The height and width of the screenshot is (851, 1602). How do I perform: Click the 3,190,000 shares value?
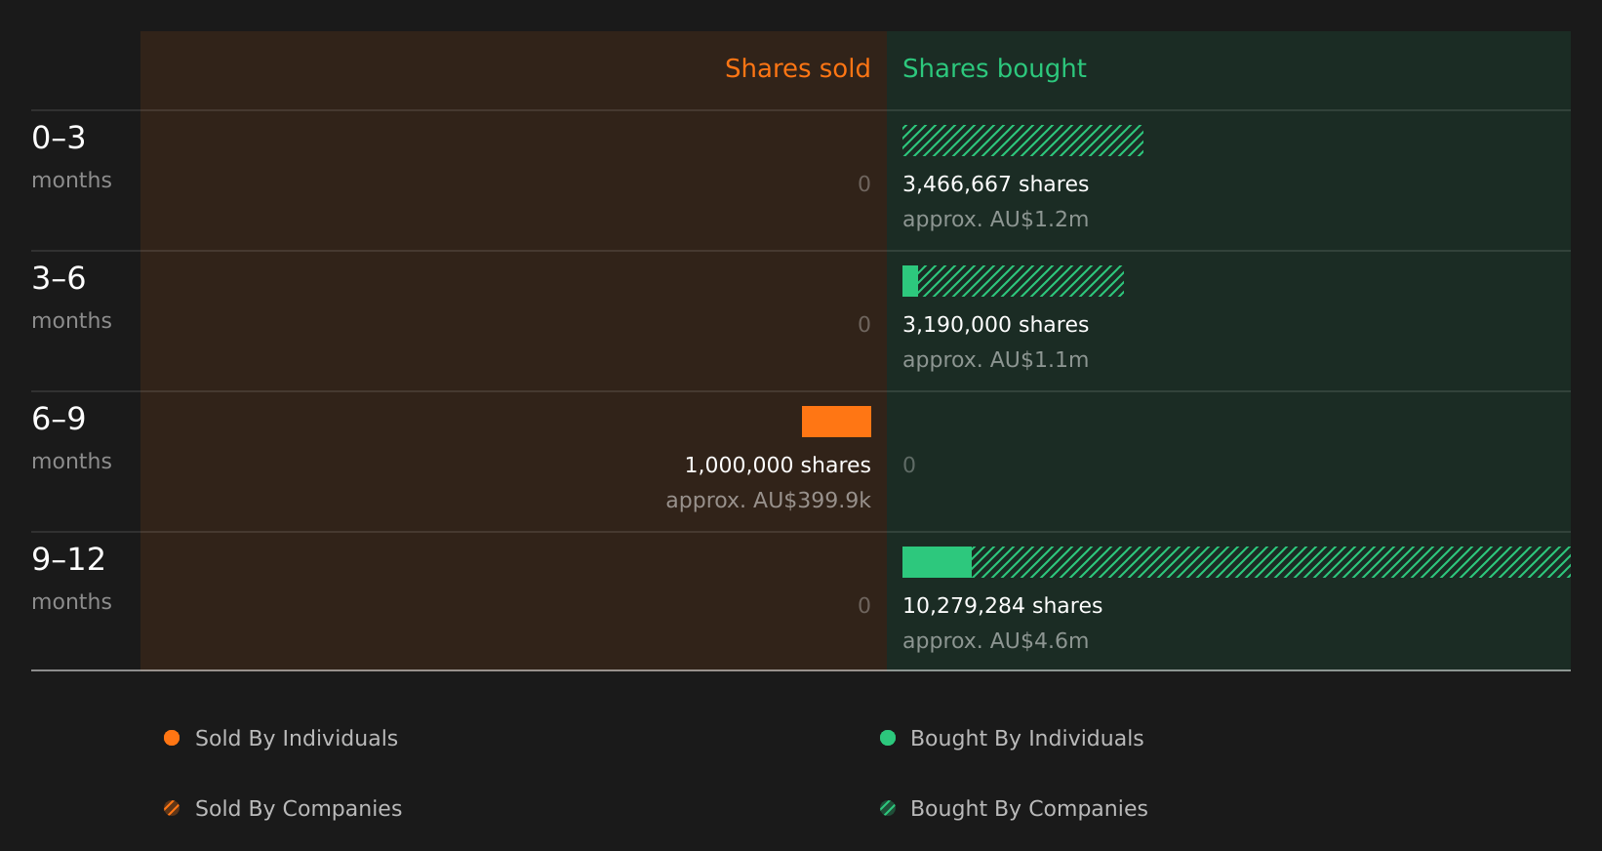995,325
